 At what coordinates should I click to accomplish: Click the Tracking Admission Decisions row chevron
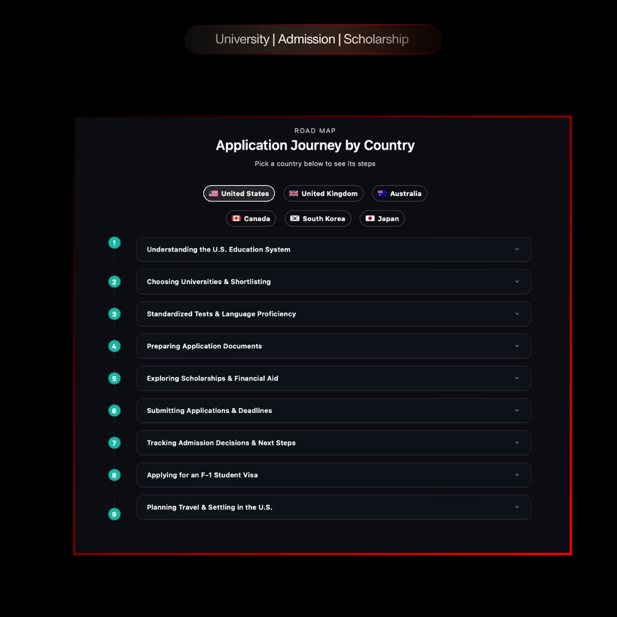tap(516, 443)
